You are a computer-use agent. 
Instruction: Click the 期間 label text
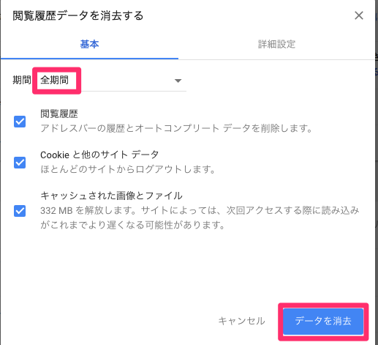[x=22, y=80]
